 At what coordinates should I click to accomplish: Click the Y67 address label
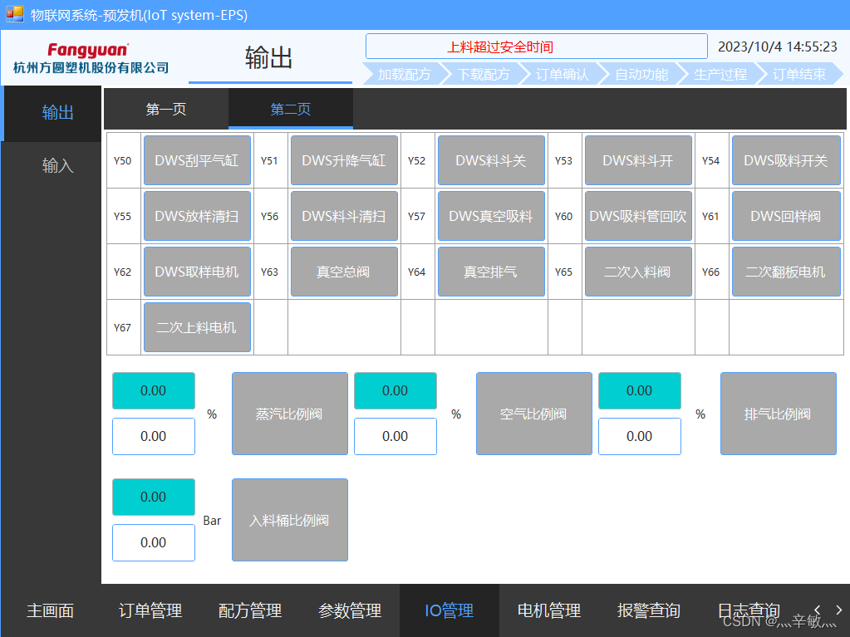(x=122, y=328)
